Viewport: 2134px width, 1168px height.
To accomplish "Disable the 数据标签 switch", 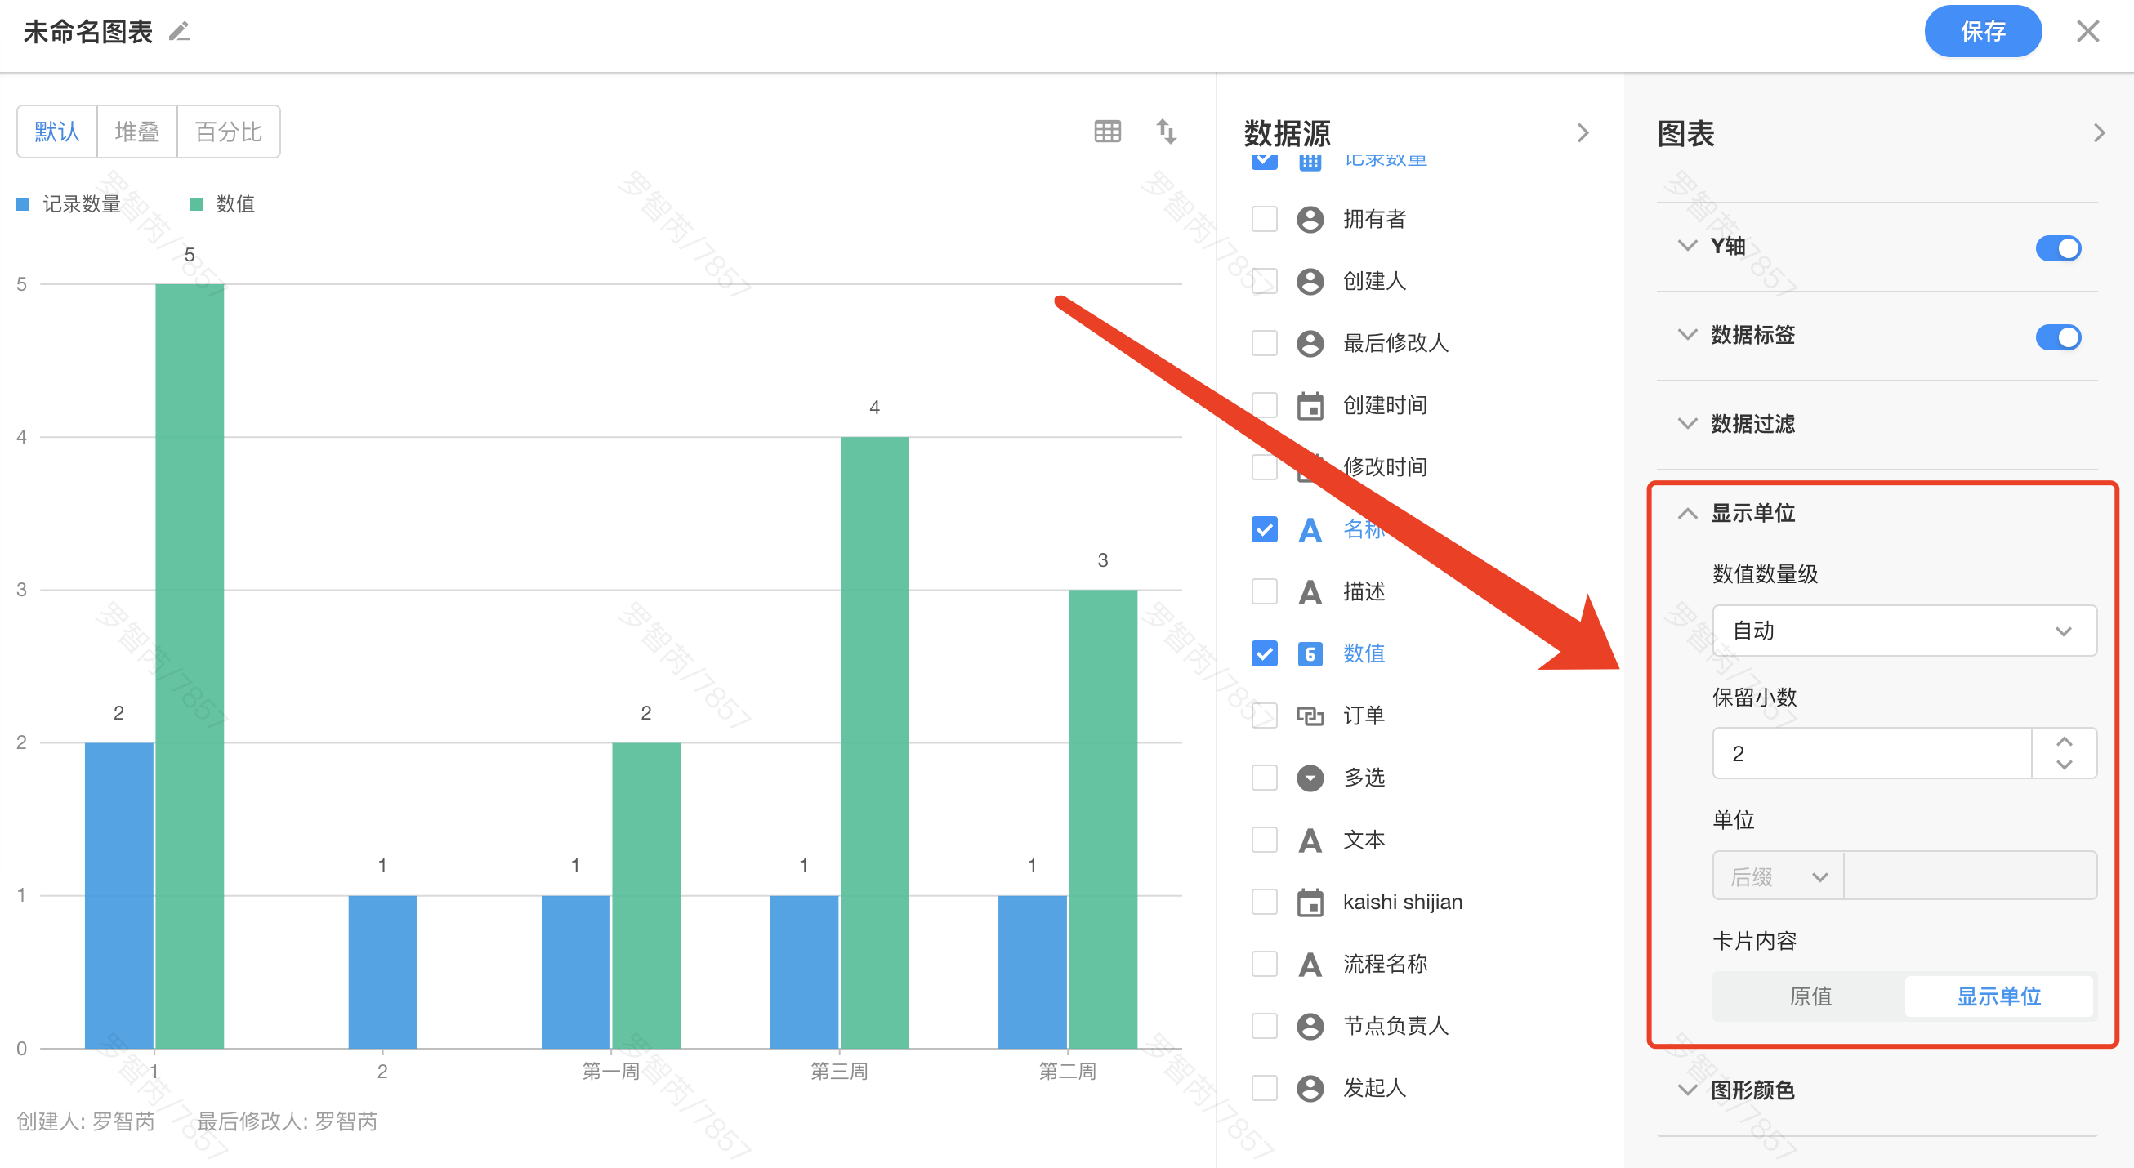I will click(x=2057, y=337).
